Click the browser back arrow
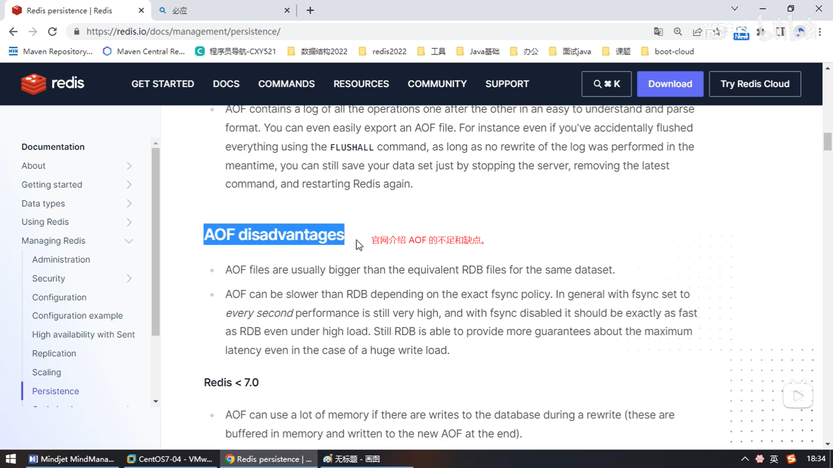Screen dimensions: 833x468 pyautogui.click(x=13, y=32)
